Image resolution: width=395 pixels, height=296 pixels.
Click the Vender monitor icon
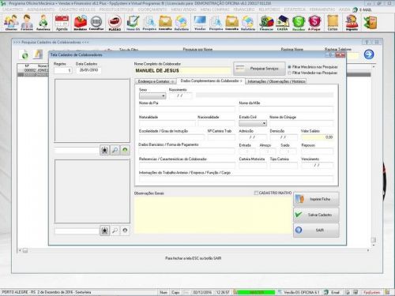point(200,23)
